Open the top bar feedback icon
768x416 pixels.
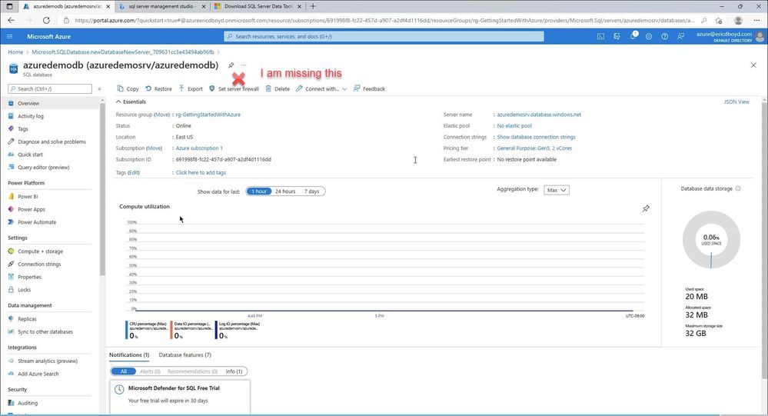click(681, 36)
